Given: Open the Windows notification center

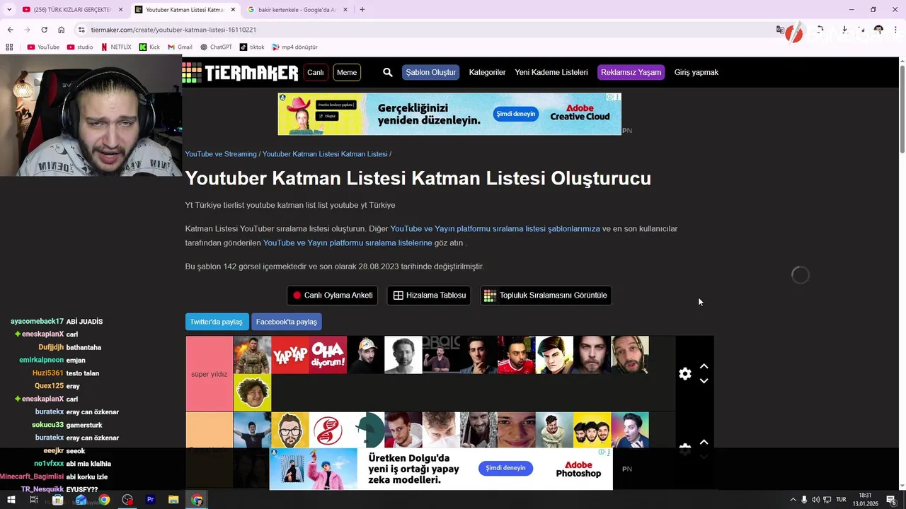Looking at the screenshot, I should [893, 500].
